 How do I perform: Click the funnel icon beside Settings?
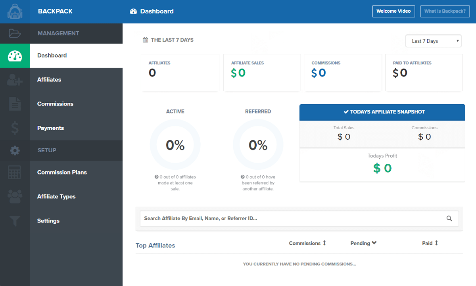[x=15, y=221]
